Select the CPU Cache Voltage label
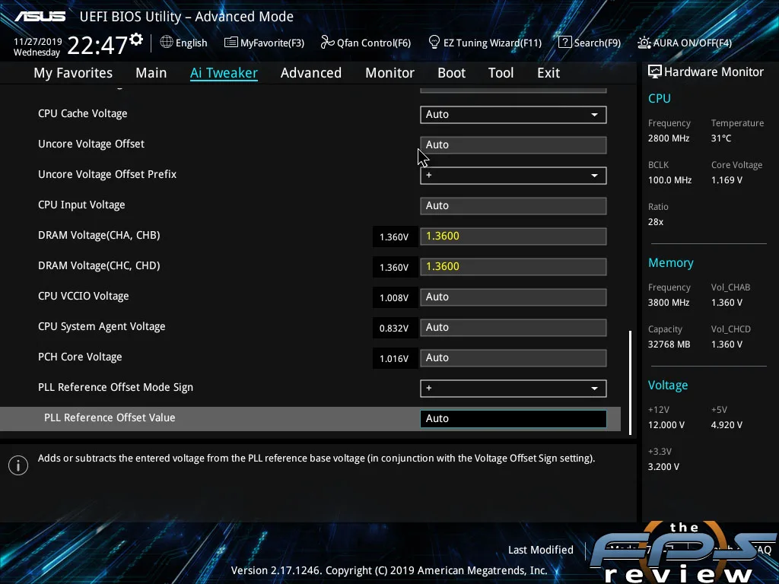 (x=82, y=114)
